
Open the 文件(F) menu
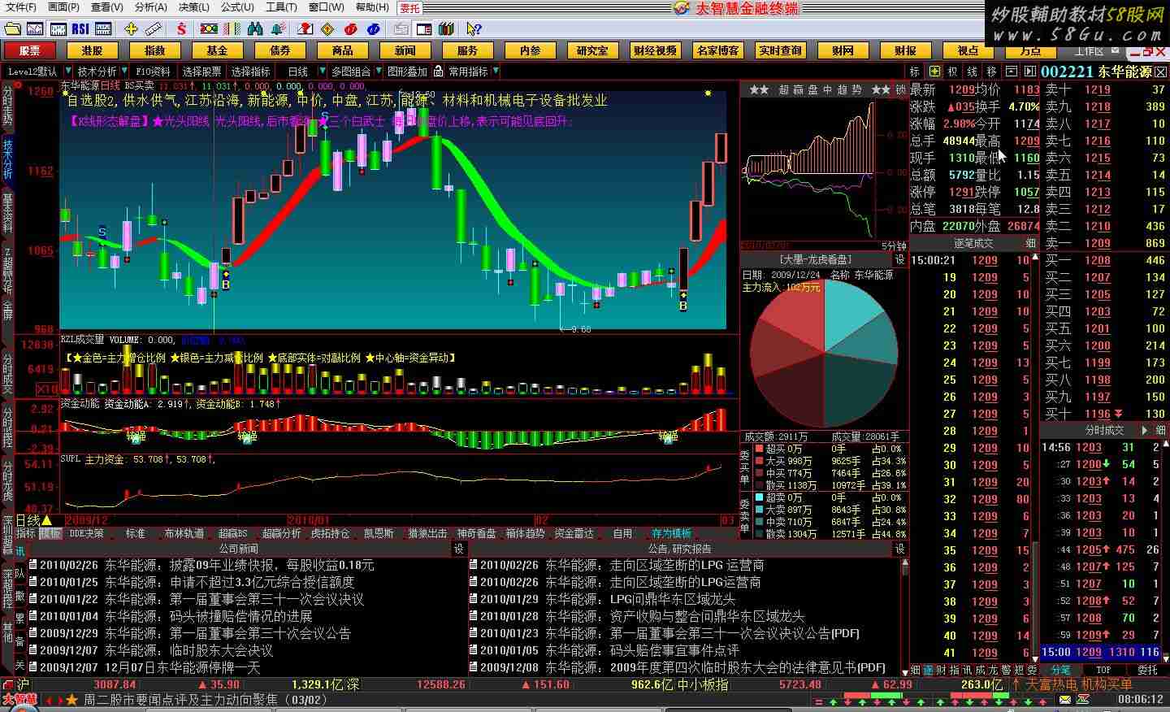point(21,7)
